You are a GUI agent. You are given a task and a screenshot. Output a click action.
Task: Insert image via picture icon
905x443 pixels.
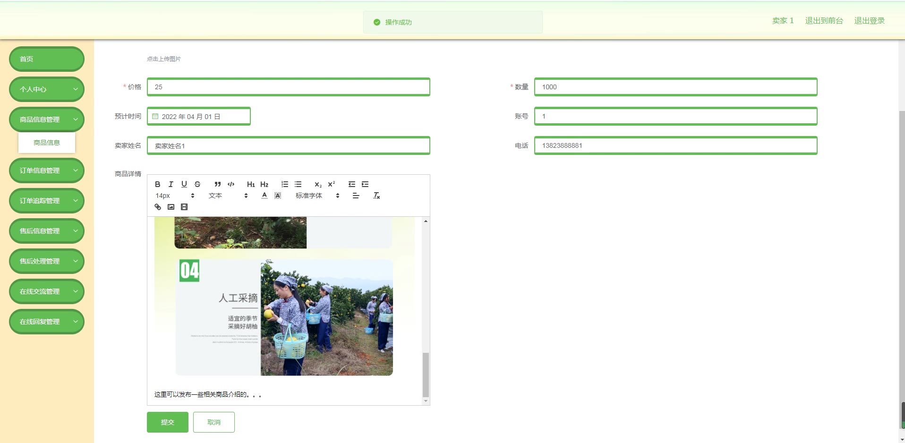[x=171, y=207]
